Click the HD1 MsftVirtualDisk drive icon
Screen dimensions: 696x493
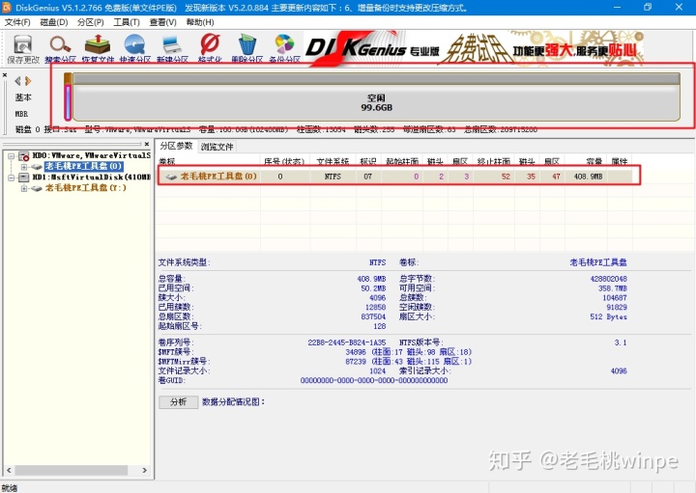[24, 178]
